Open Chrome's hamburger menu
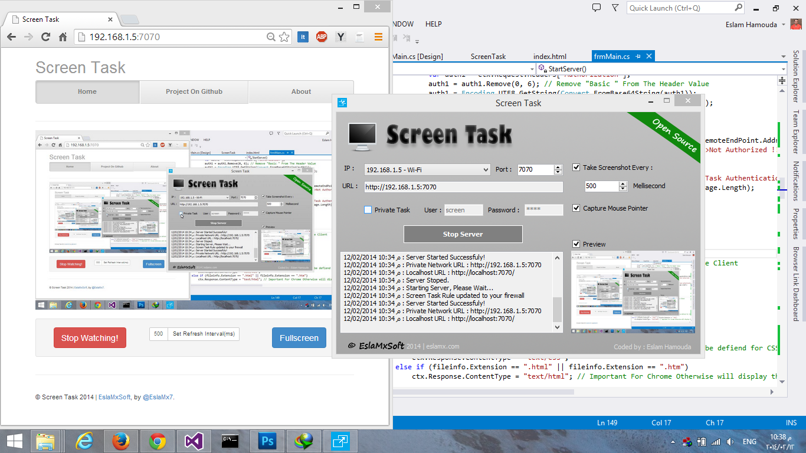The width and height of the screenshot is (806, 453). [378, 37]
